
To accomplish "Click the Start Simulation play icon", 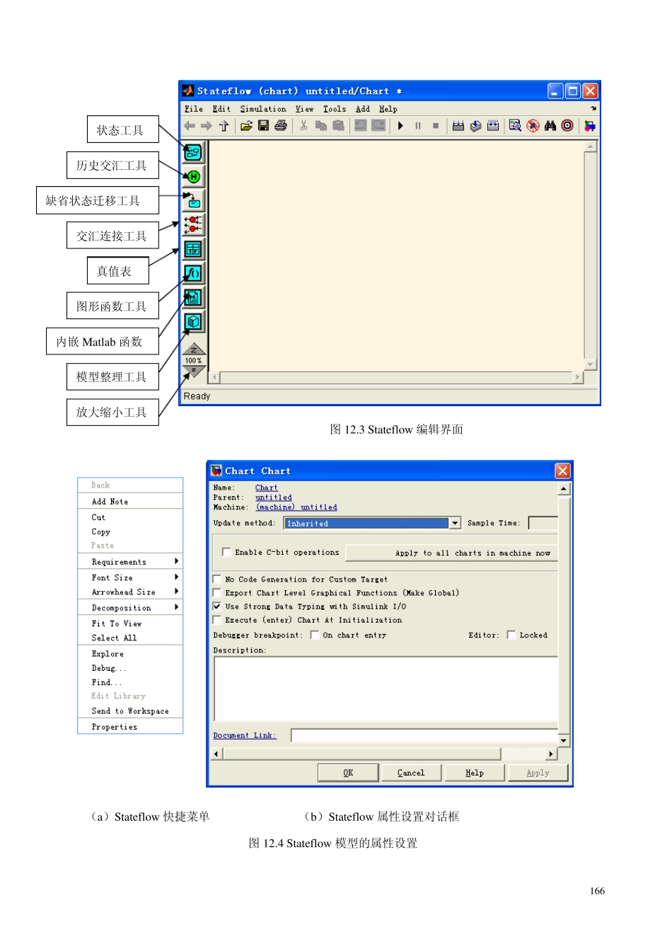I will tap(400, 126).
